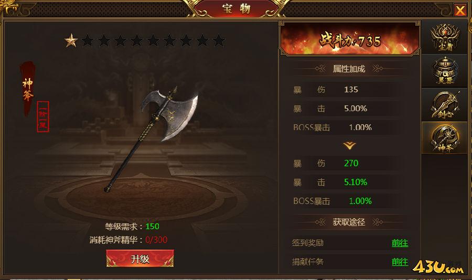Viewport: 472px width, 280px height.
Task: Click the fifth star in rating row
Action: 137,40
